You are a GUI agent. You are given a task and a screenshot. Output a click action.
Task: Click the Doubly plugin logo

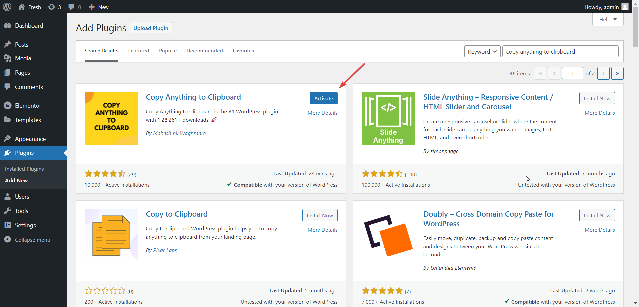click(388, 236)
